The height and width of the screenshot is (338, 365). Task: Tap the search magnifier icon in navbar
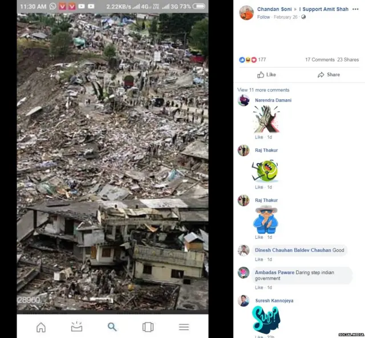[112, 327]
